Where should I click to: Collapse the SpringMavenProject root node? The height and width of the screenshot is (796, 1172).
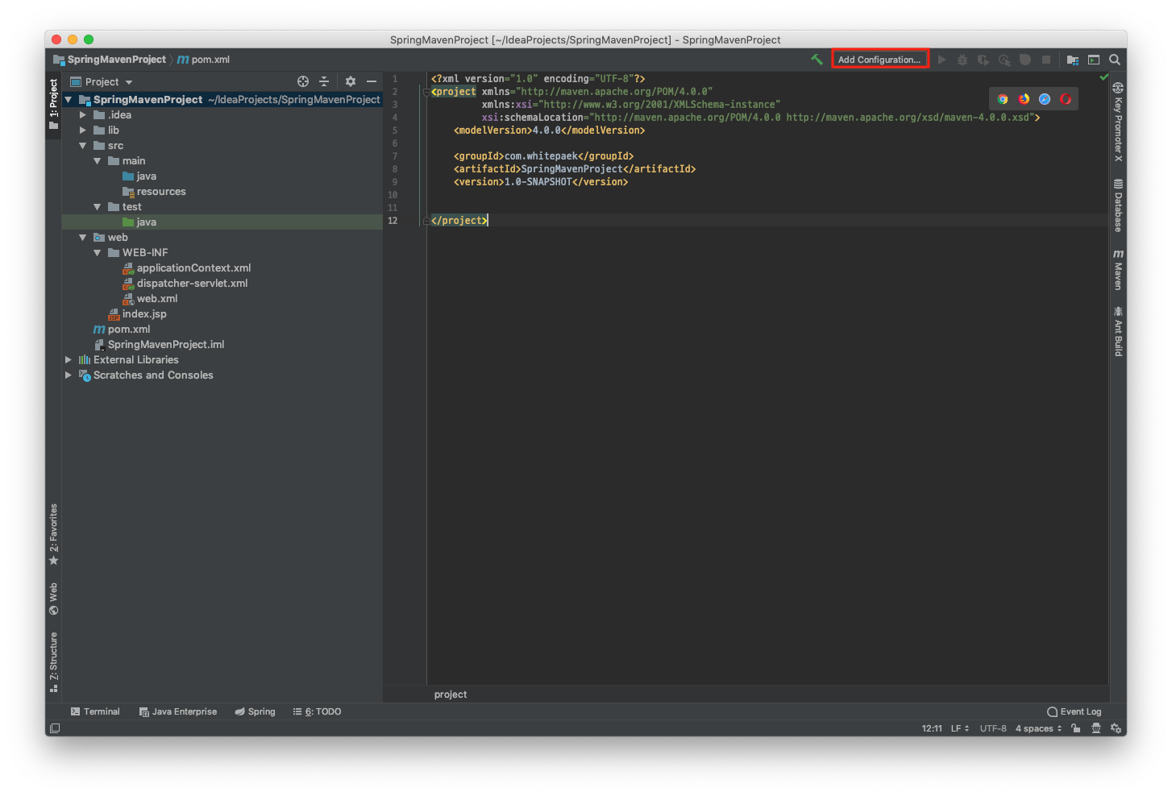click(x=69, y=100)
